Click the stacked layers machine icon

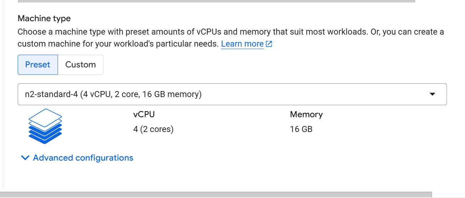click(45, 126)
